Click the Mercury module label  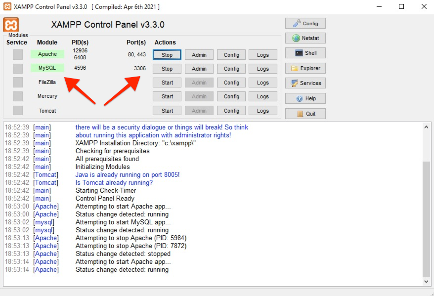(x=47, y=96)
